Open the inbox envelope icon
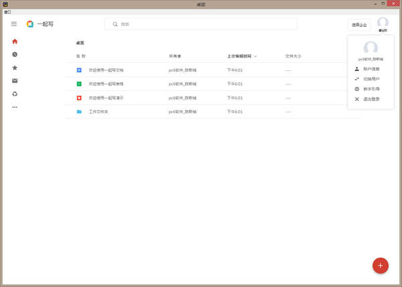Image resolution: width=402 pixels, height=287 pixels. point(15,81)
